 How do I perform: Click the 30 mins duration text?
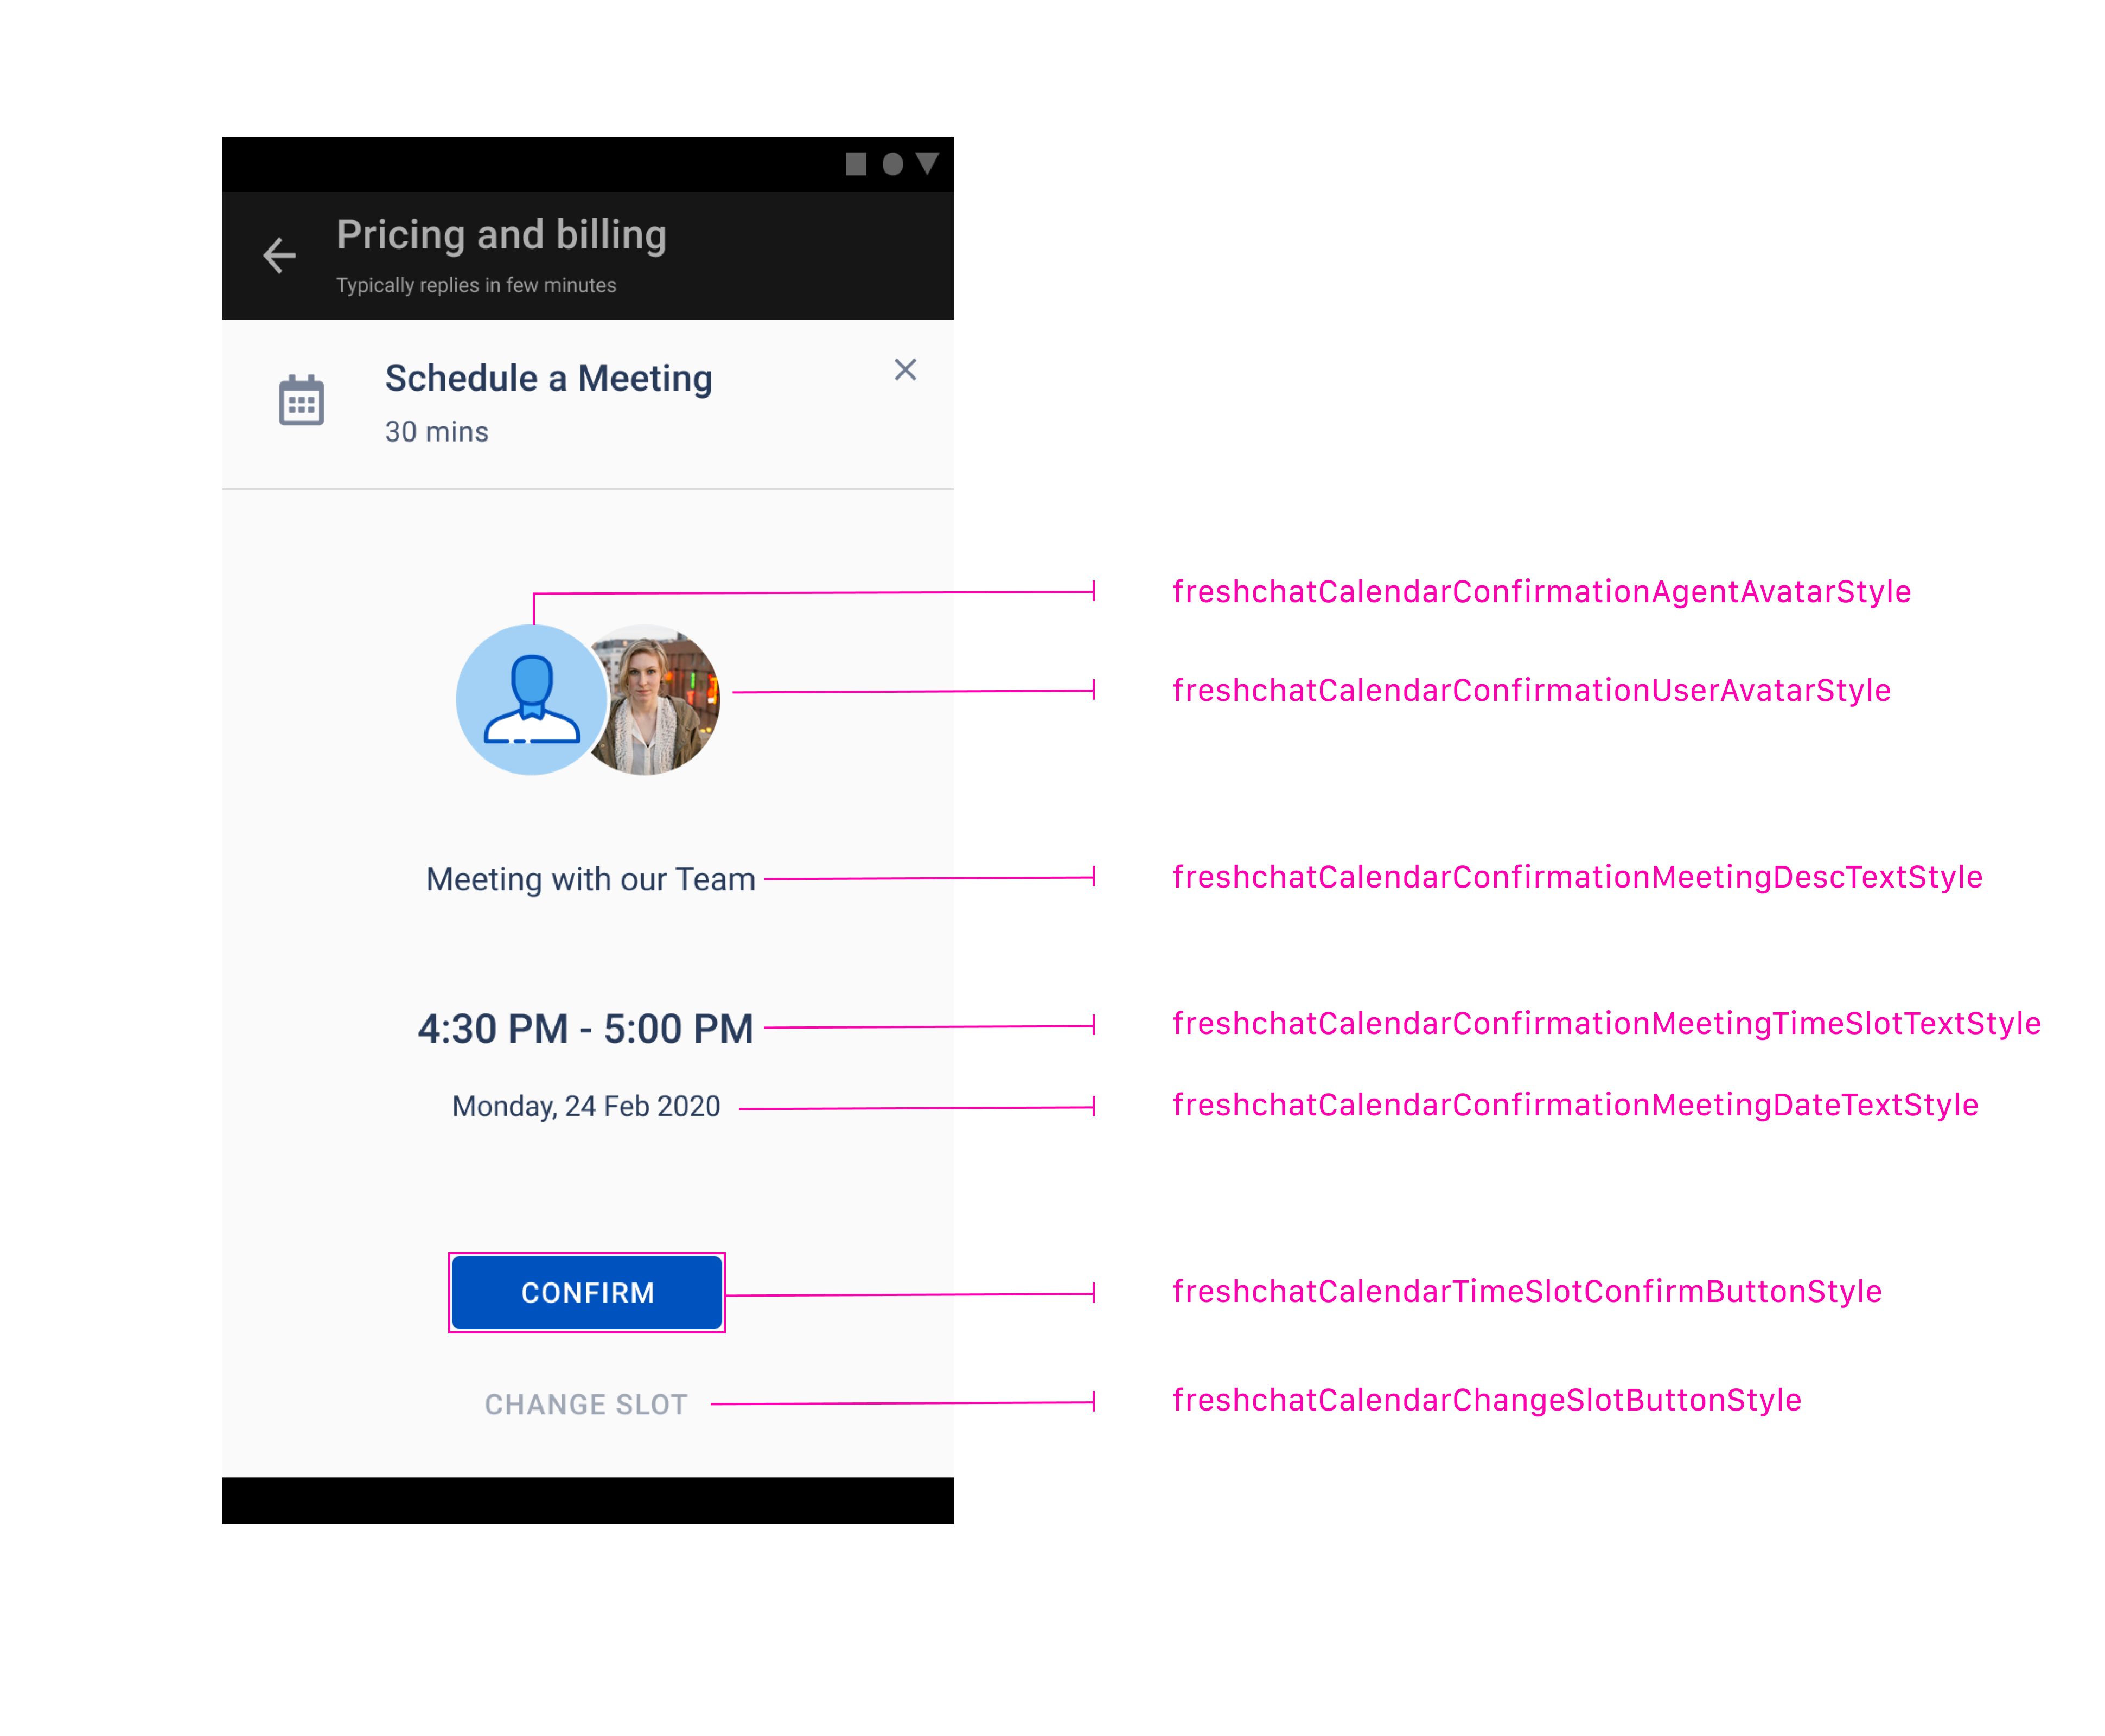coord(437,431)
